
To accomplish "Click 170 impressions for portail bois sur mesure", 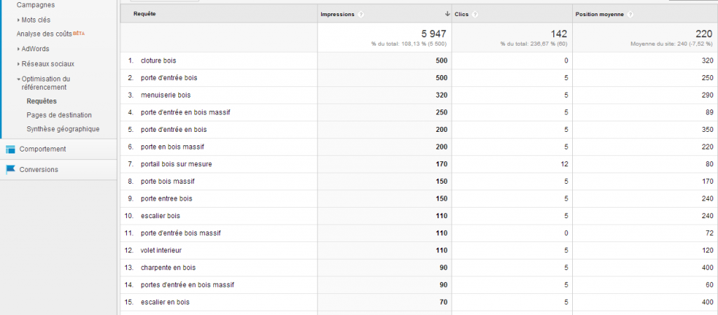I will [442, 164].
